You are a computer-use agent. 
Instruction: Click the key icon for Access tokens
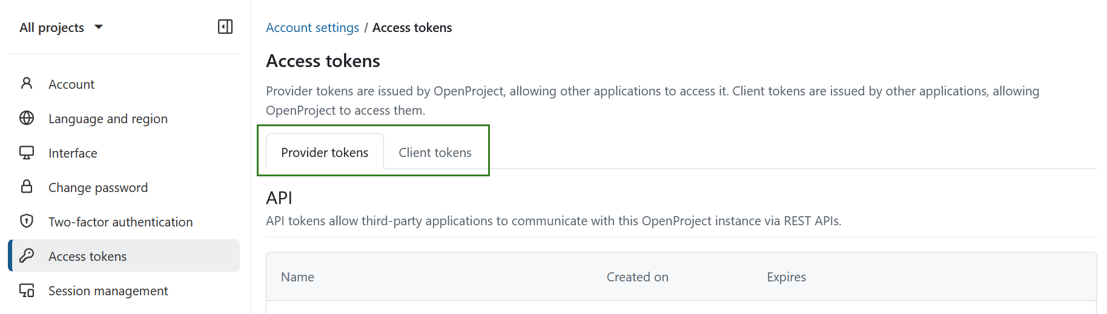(27, 255)
